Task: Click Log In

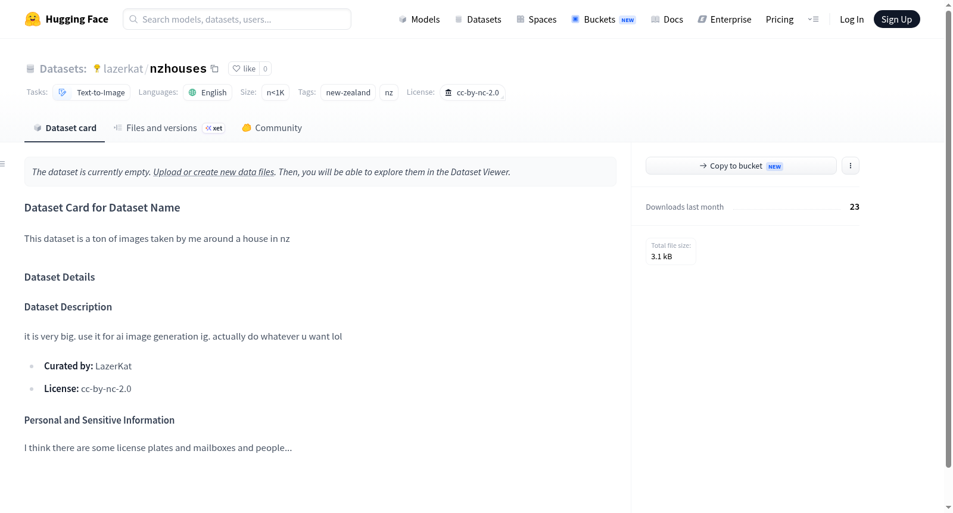Action: pyautogui.click(x=852, y=19)
